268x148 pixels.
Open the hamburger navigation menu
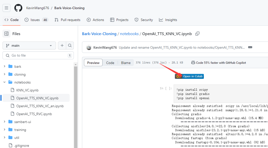[x=6, y=8]
